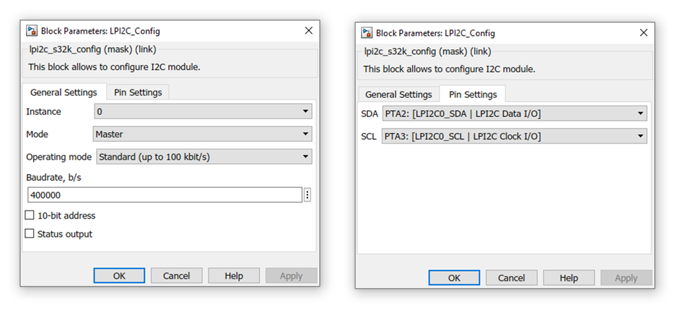The width and height of the screenshot is (687, 313).
Task: Click Help button in the right dialog
Action: point(569,278)
